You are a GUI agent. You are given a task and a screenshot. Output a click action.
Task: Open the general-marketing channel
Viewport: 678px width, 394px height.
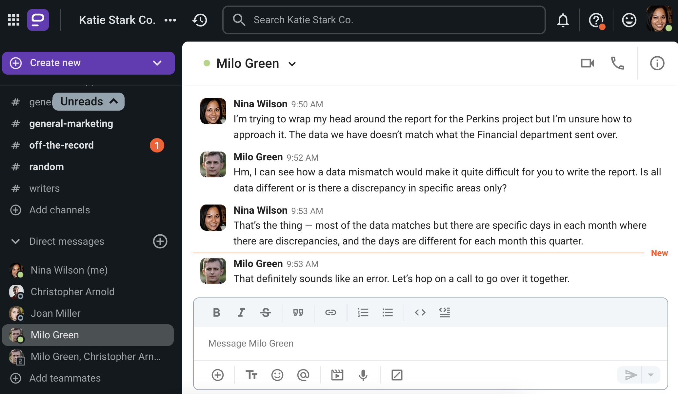point(71,123)
